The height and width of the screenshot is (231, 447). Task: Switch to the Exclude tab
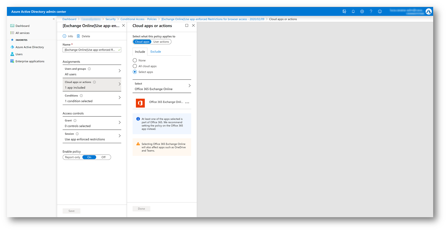tap(156, 52)
